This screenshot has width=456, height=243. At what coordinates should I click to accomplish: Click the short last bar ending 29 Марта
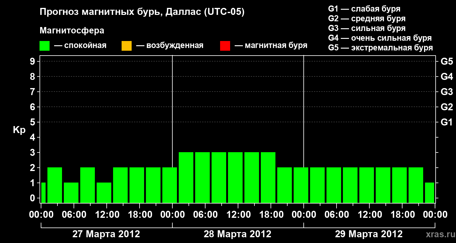430,193
